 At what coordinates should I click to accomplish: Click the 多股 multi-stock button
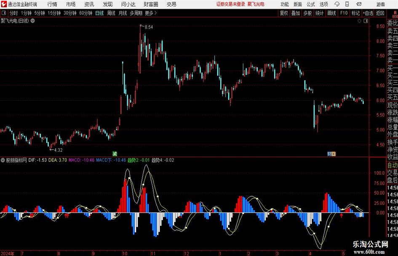pyautogui.click(x=307, y=13)
